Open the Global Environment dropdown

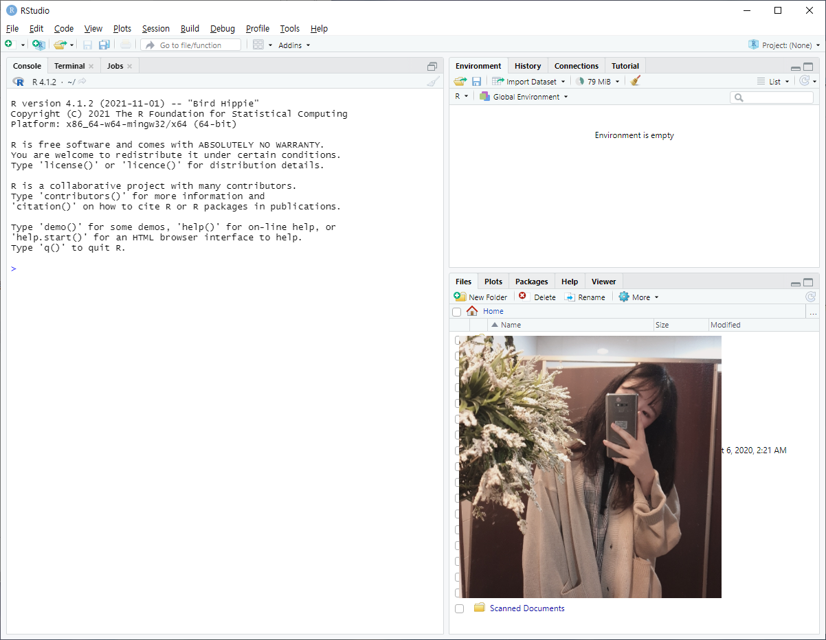coord(524,97)
